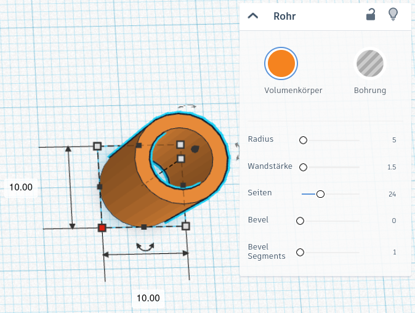Click the Seiten value 24
Viewport: 415px width, 313px height.
pyautogui.click(x=392, y=194)
